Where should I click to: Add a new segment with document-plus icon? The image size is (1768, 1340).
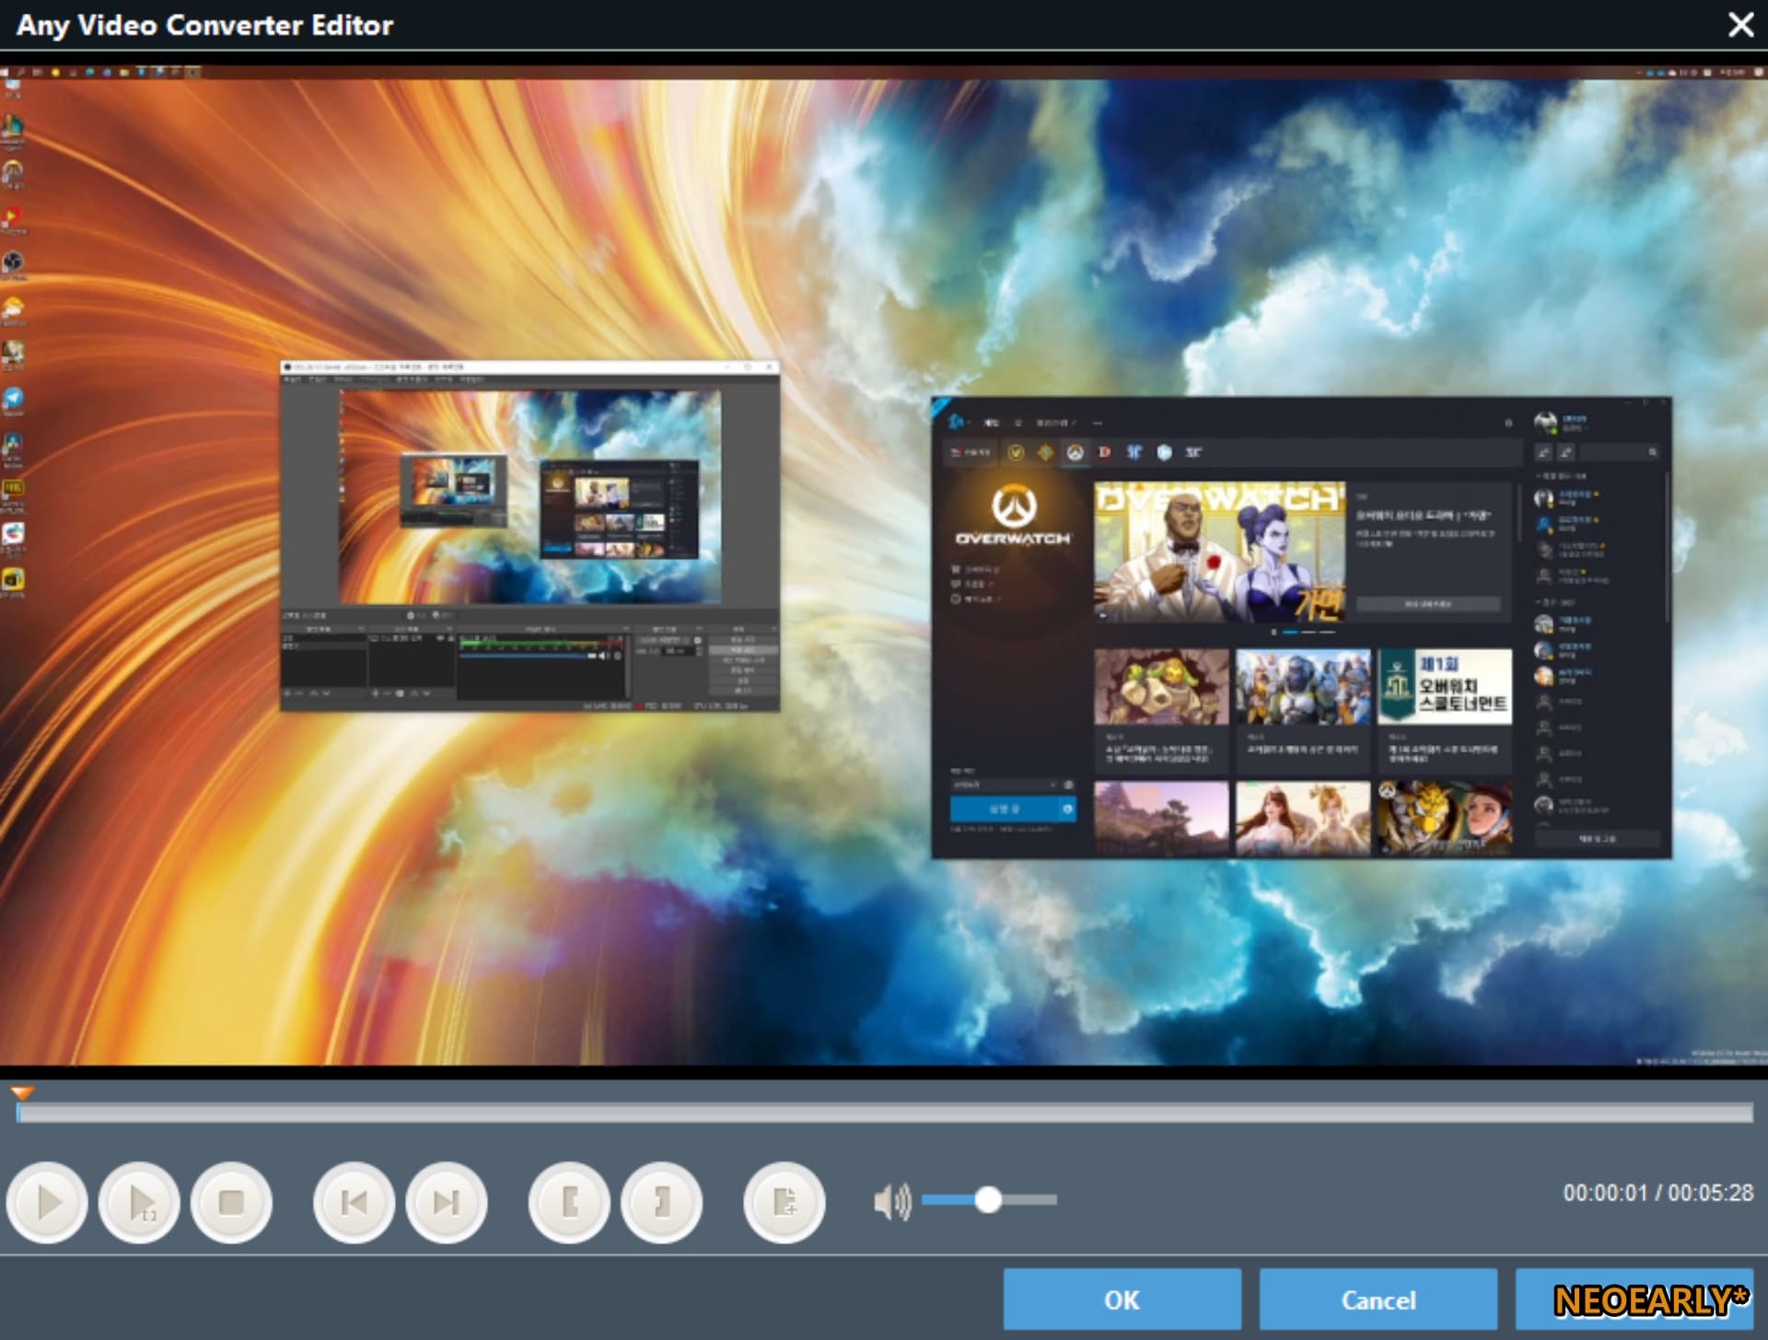pyautogui.click(x=784, y=1202)
